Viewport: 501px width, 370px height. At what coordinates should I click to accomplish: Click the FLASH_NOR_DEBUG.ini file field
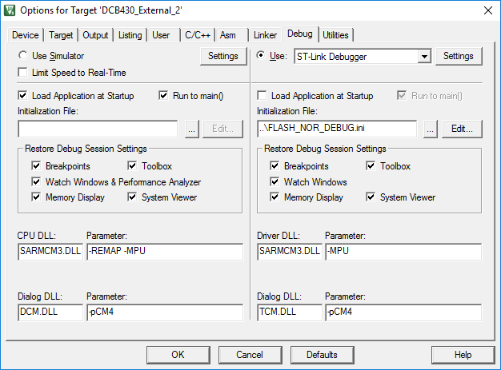click(337, 129)
